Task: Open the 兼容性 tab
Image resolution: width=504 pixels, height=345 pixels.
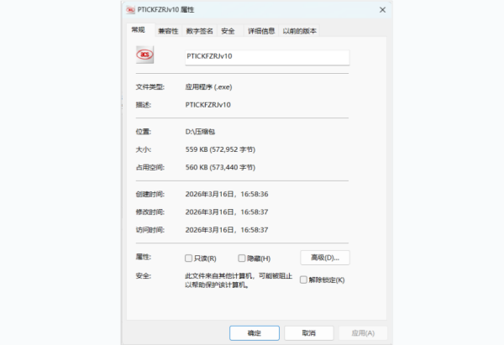Action: (168, 31)
